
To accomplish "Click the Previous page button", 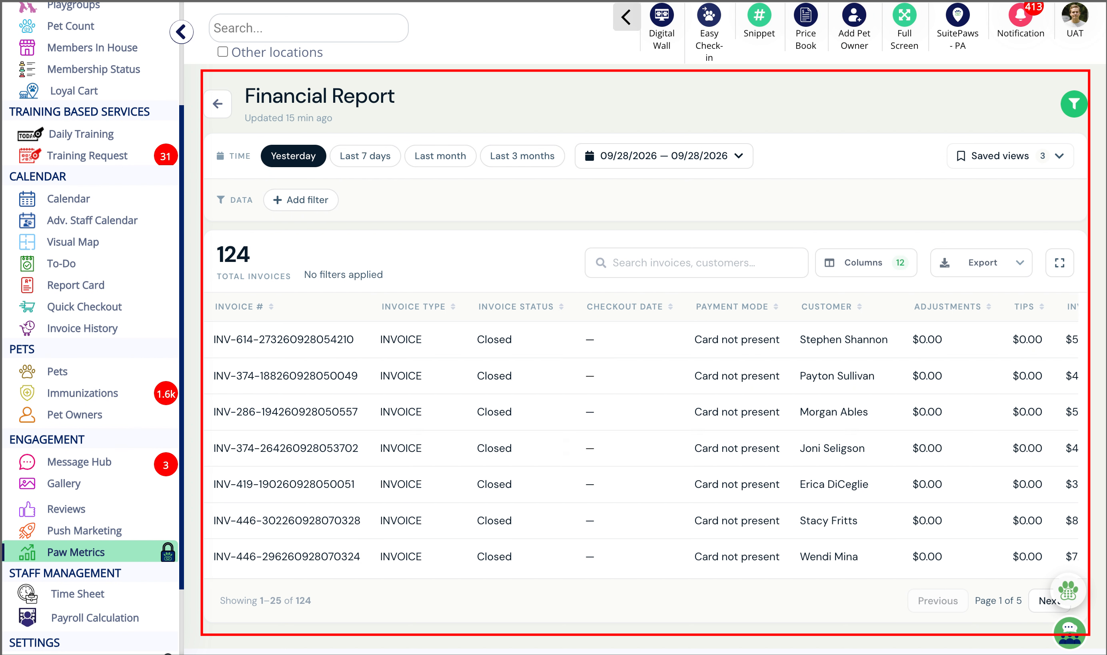I will (937, 600).
